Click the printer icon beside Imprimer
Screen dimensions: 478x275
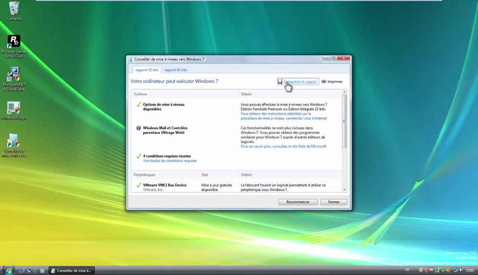click(x=324, y=82)
